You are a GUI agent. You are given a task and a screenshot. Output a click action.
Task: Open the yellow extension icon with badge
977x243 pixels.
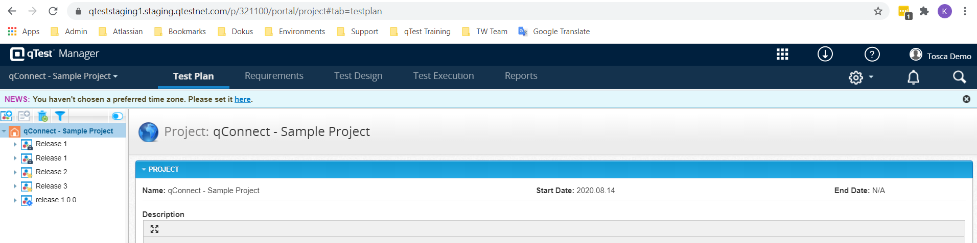pos(904,12)
